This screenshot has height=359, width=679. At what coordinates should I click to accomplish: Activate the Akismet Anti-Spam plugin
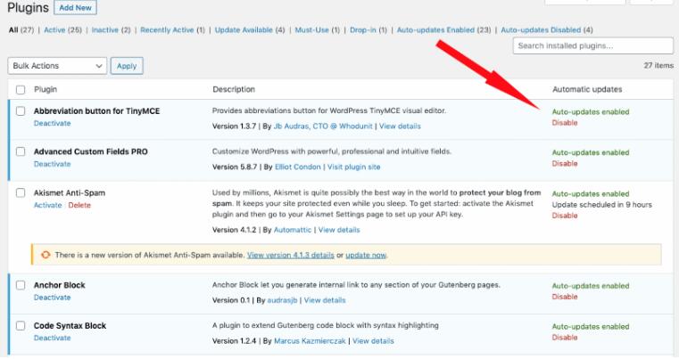[47, 205]
